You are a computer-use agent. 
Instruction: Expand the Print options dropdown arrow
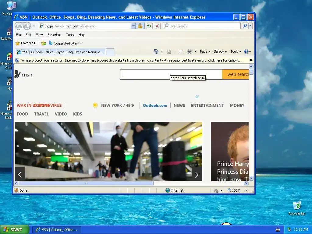click(x=195, y=51)
